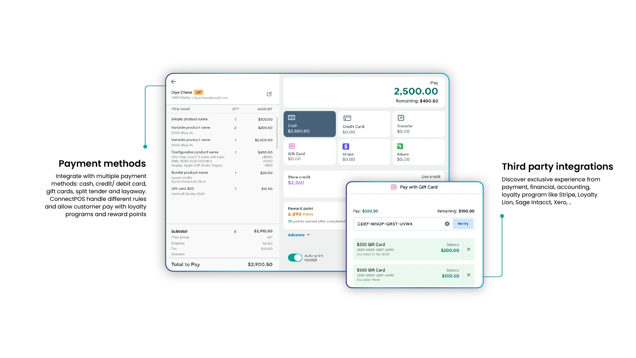Click the back arrow navigation icon

174,82
